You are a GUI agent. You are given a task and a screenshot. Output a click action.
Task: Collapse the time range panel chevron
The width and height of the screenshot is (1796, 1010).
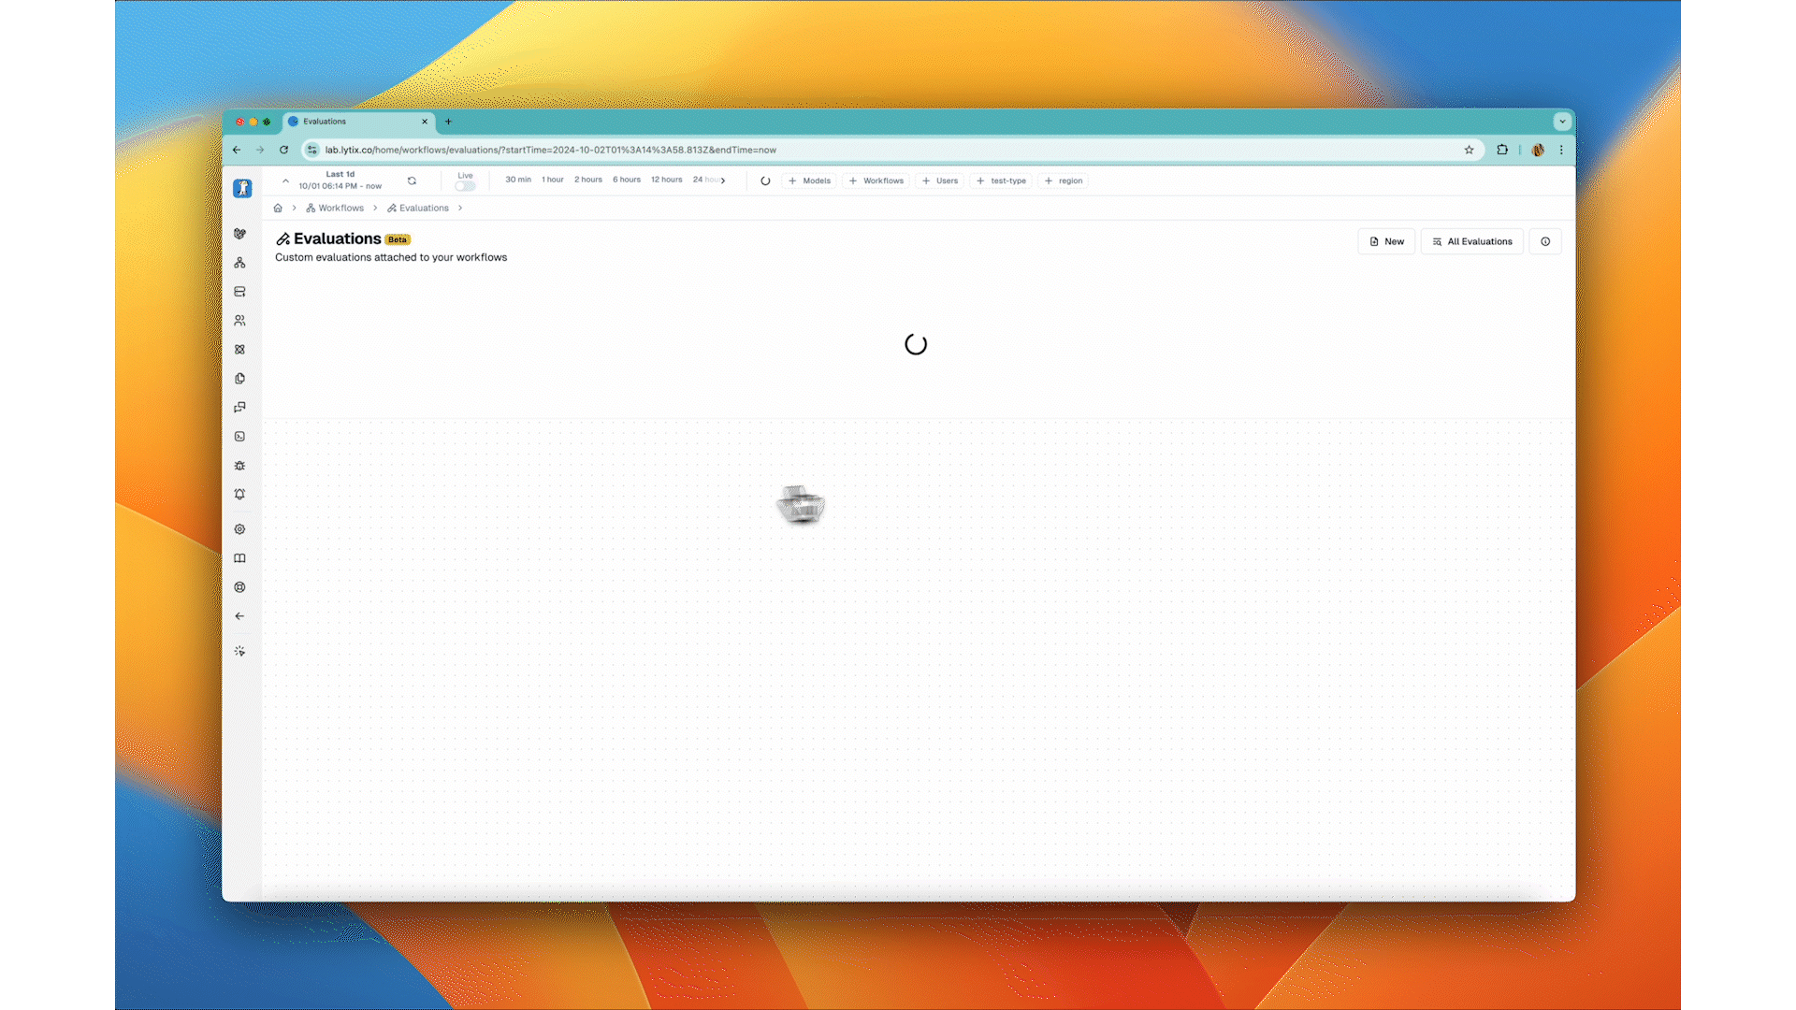(x=285, y=180)
